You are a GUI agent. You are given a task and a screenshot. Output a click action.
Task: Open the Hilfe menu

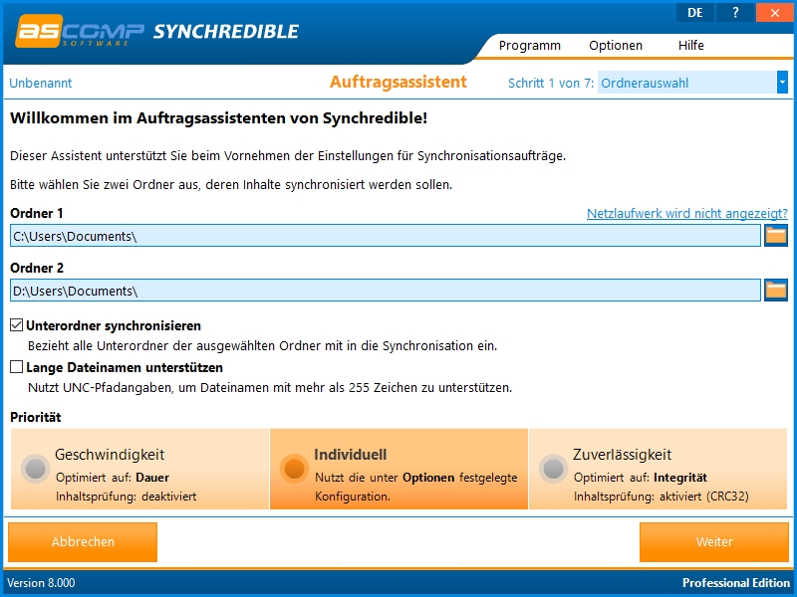pyautogui.click(x=690, y=45)
